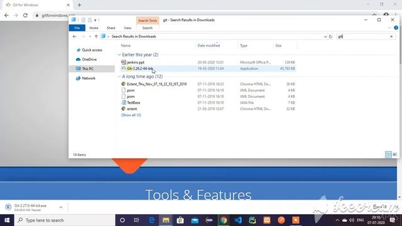Clear the 'git' search box
402x226 pixels.
[x=391, y=36]
